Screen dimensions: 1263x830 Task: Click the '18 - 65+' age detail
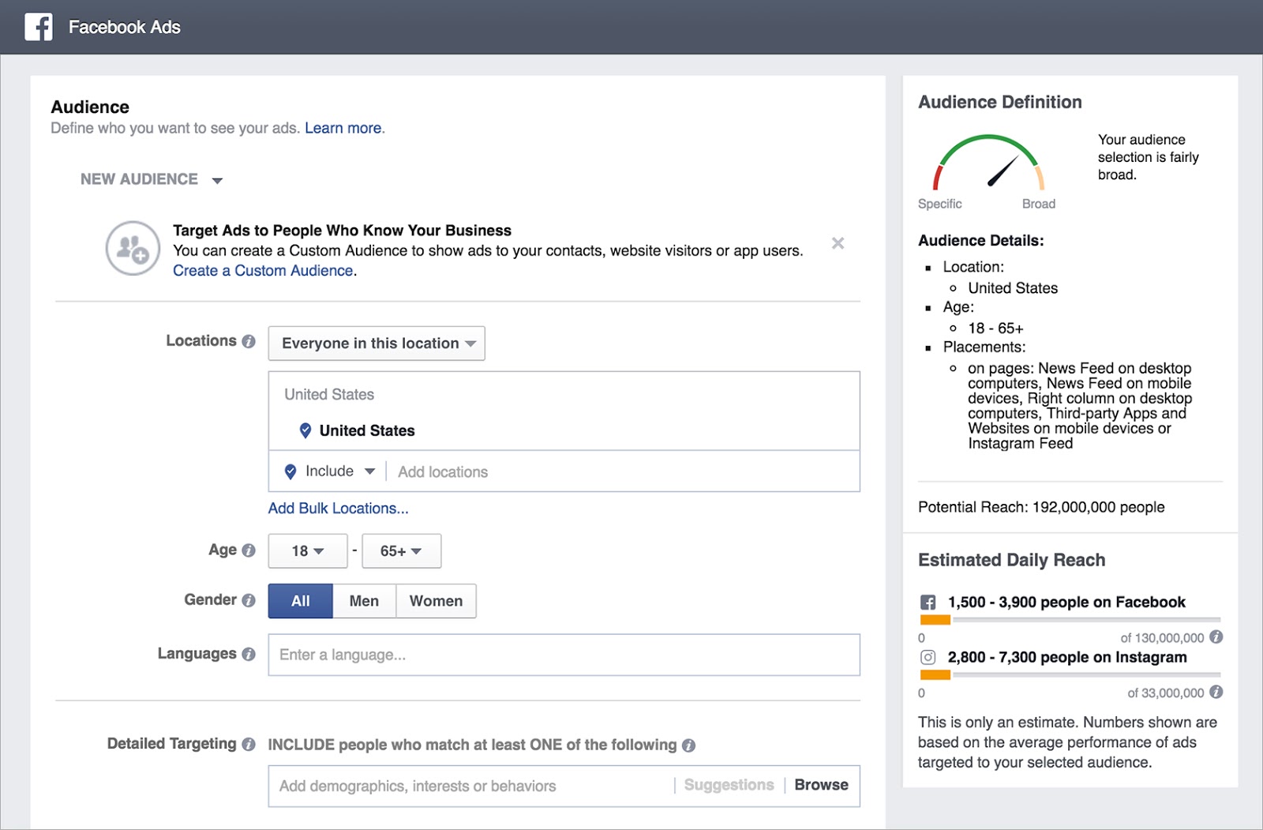(995, 329)
